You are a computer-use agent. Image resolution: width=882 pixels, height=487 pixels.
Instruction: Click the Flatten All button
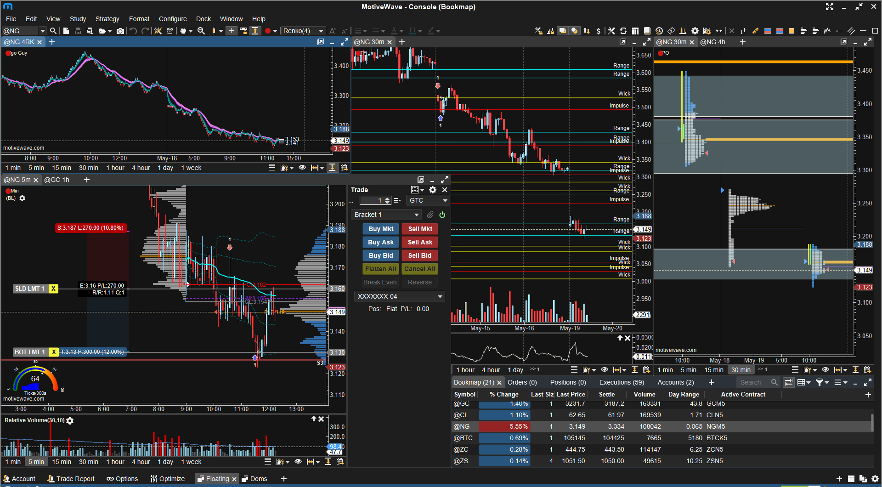(x=381, y=269)
